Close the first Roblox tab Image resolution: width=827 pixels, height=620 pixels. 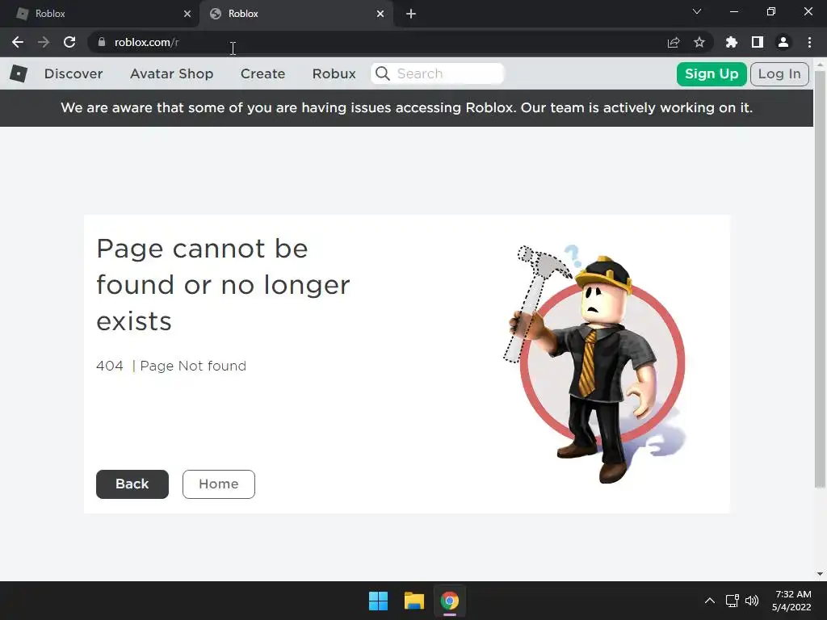[x=187, y=14]
